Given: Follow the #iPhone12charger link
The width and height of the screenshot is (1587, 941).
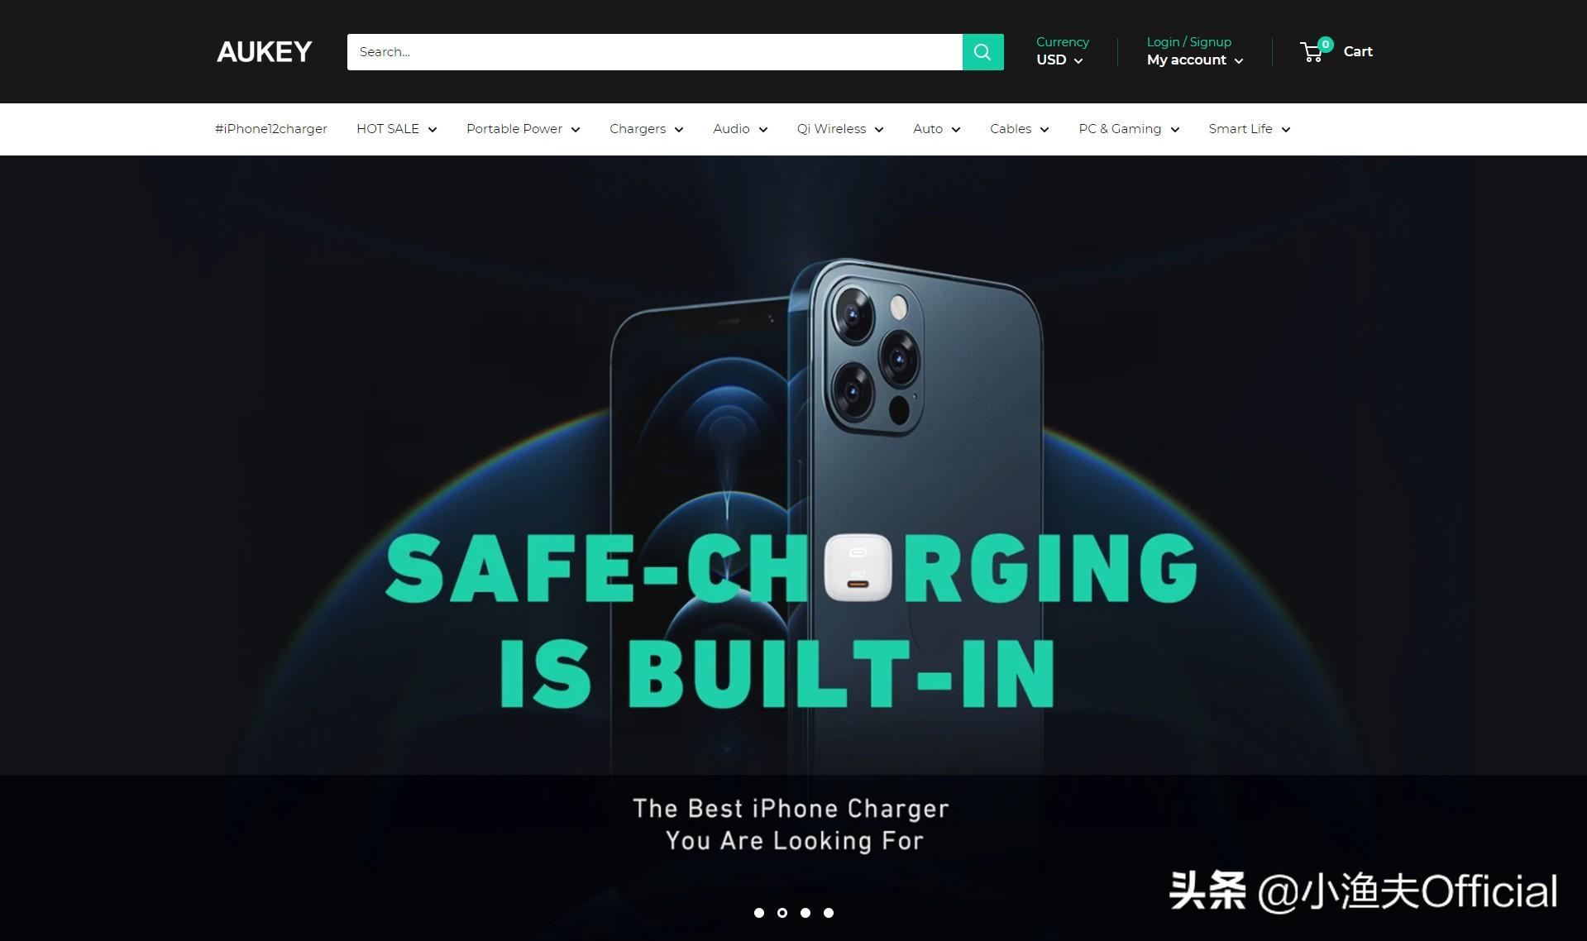Looking at the screenshot, I should tap(271, 129).
